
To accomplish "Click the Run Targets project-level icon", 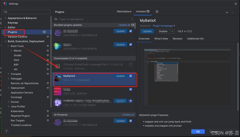I will pyautogui.click(x=48, y=120).
